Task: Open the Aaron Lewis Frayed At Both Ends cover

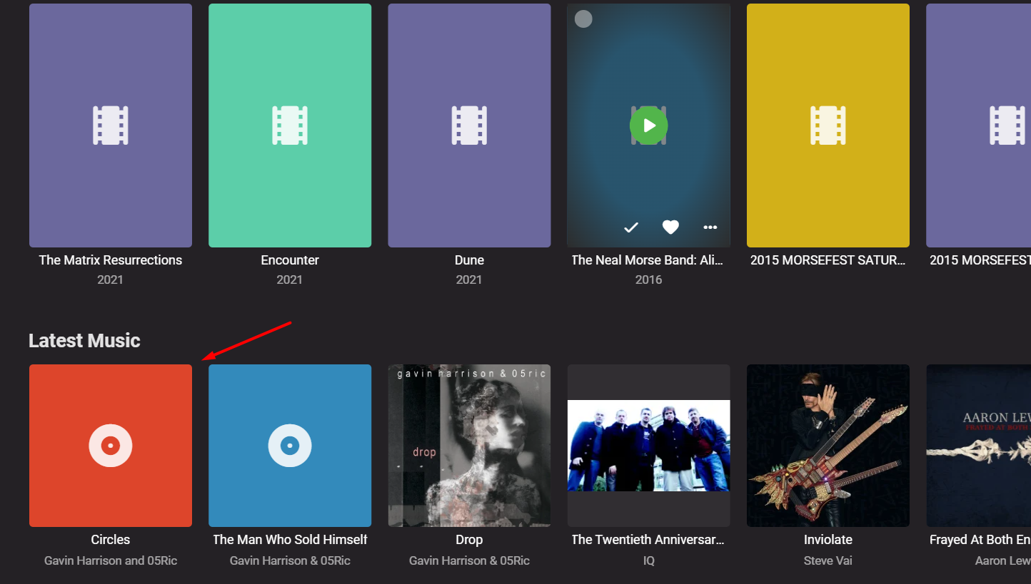Action: (978, 446)
